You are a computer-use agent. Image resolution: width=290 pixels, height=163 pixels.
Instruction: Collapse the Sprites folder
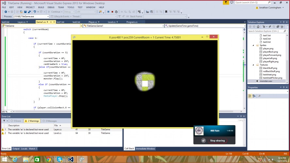pos(253,45)
